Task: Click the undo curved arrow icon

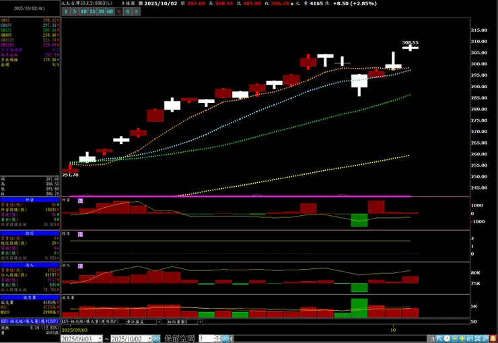Action: pos(470,338)
